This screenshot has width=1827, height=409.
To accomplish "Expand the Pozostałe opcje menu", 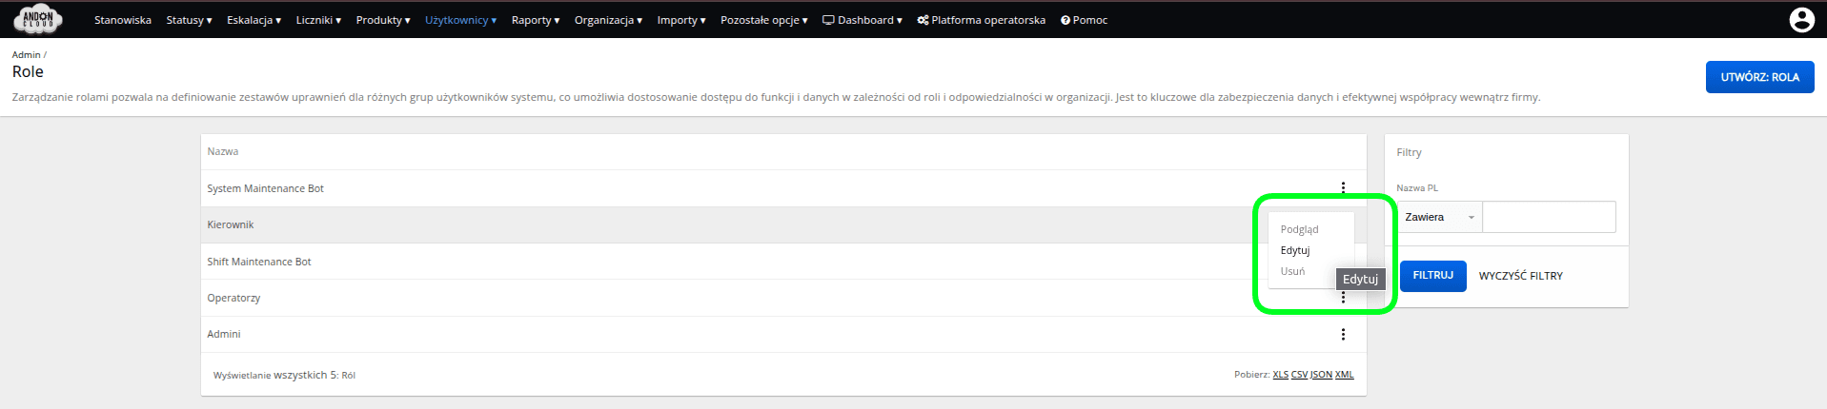I will click(764, 20).
